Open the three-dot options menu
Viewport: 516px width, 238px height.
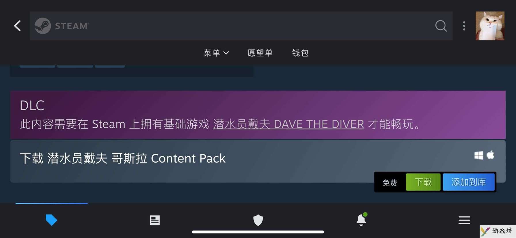464,26
